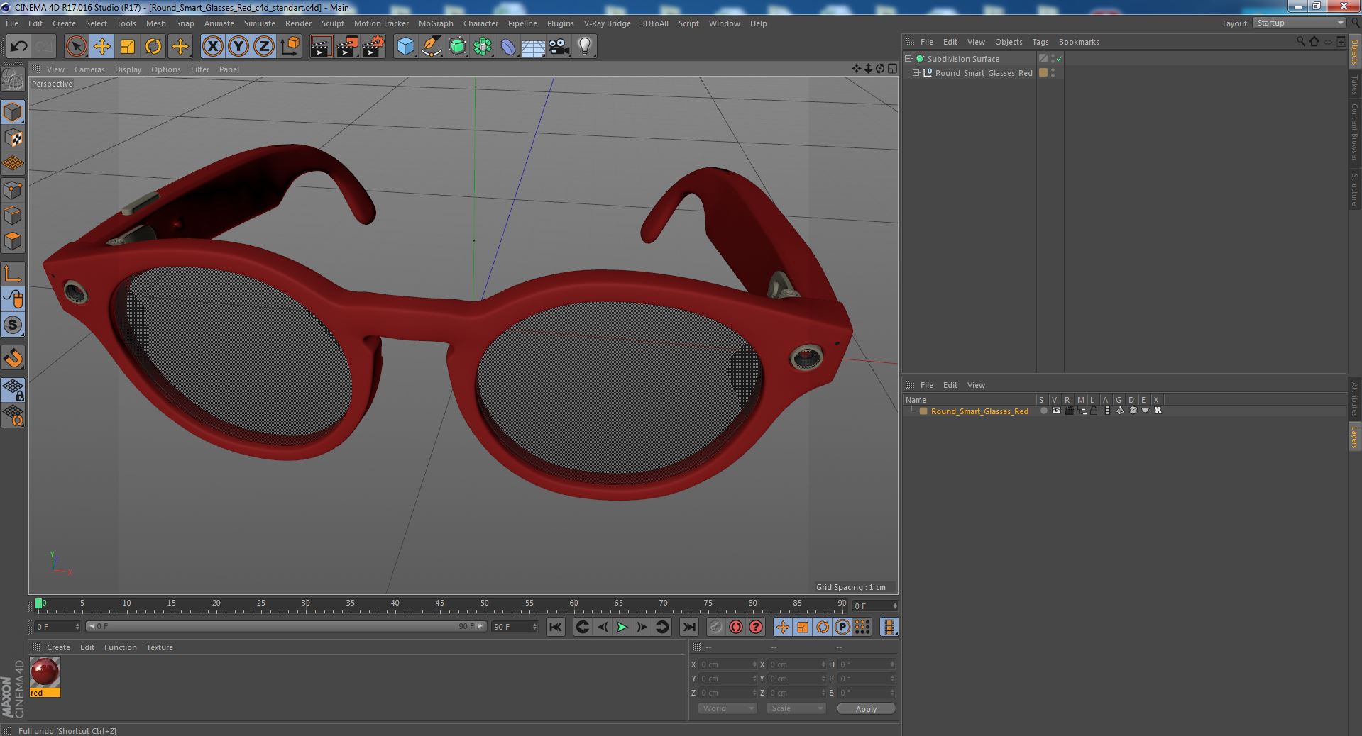Switch coordinate system icon
1362x736 pixels.
coord(290,47)
